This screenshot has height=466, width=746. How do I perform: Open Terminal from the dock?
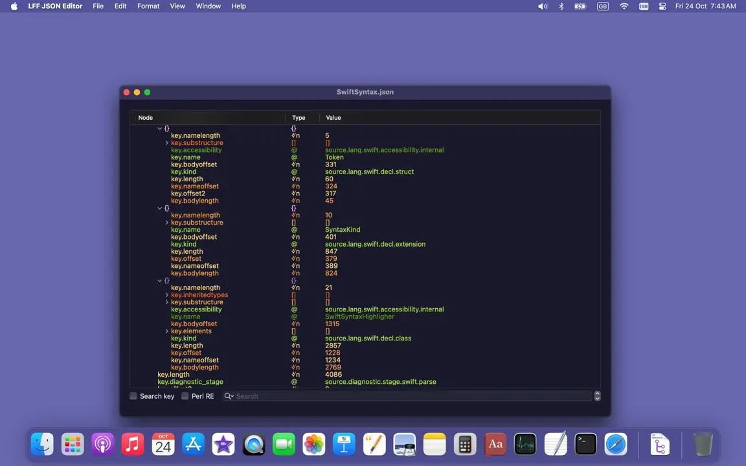(x=585, y=444)
